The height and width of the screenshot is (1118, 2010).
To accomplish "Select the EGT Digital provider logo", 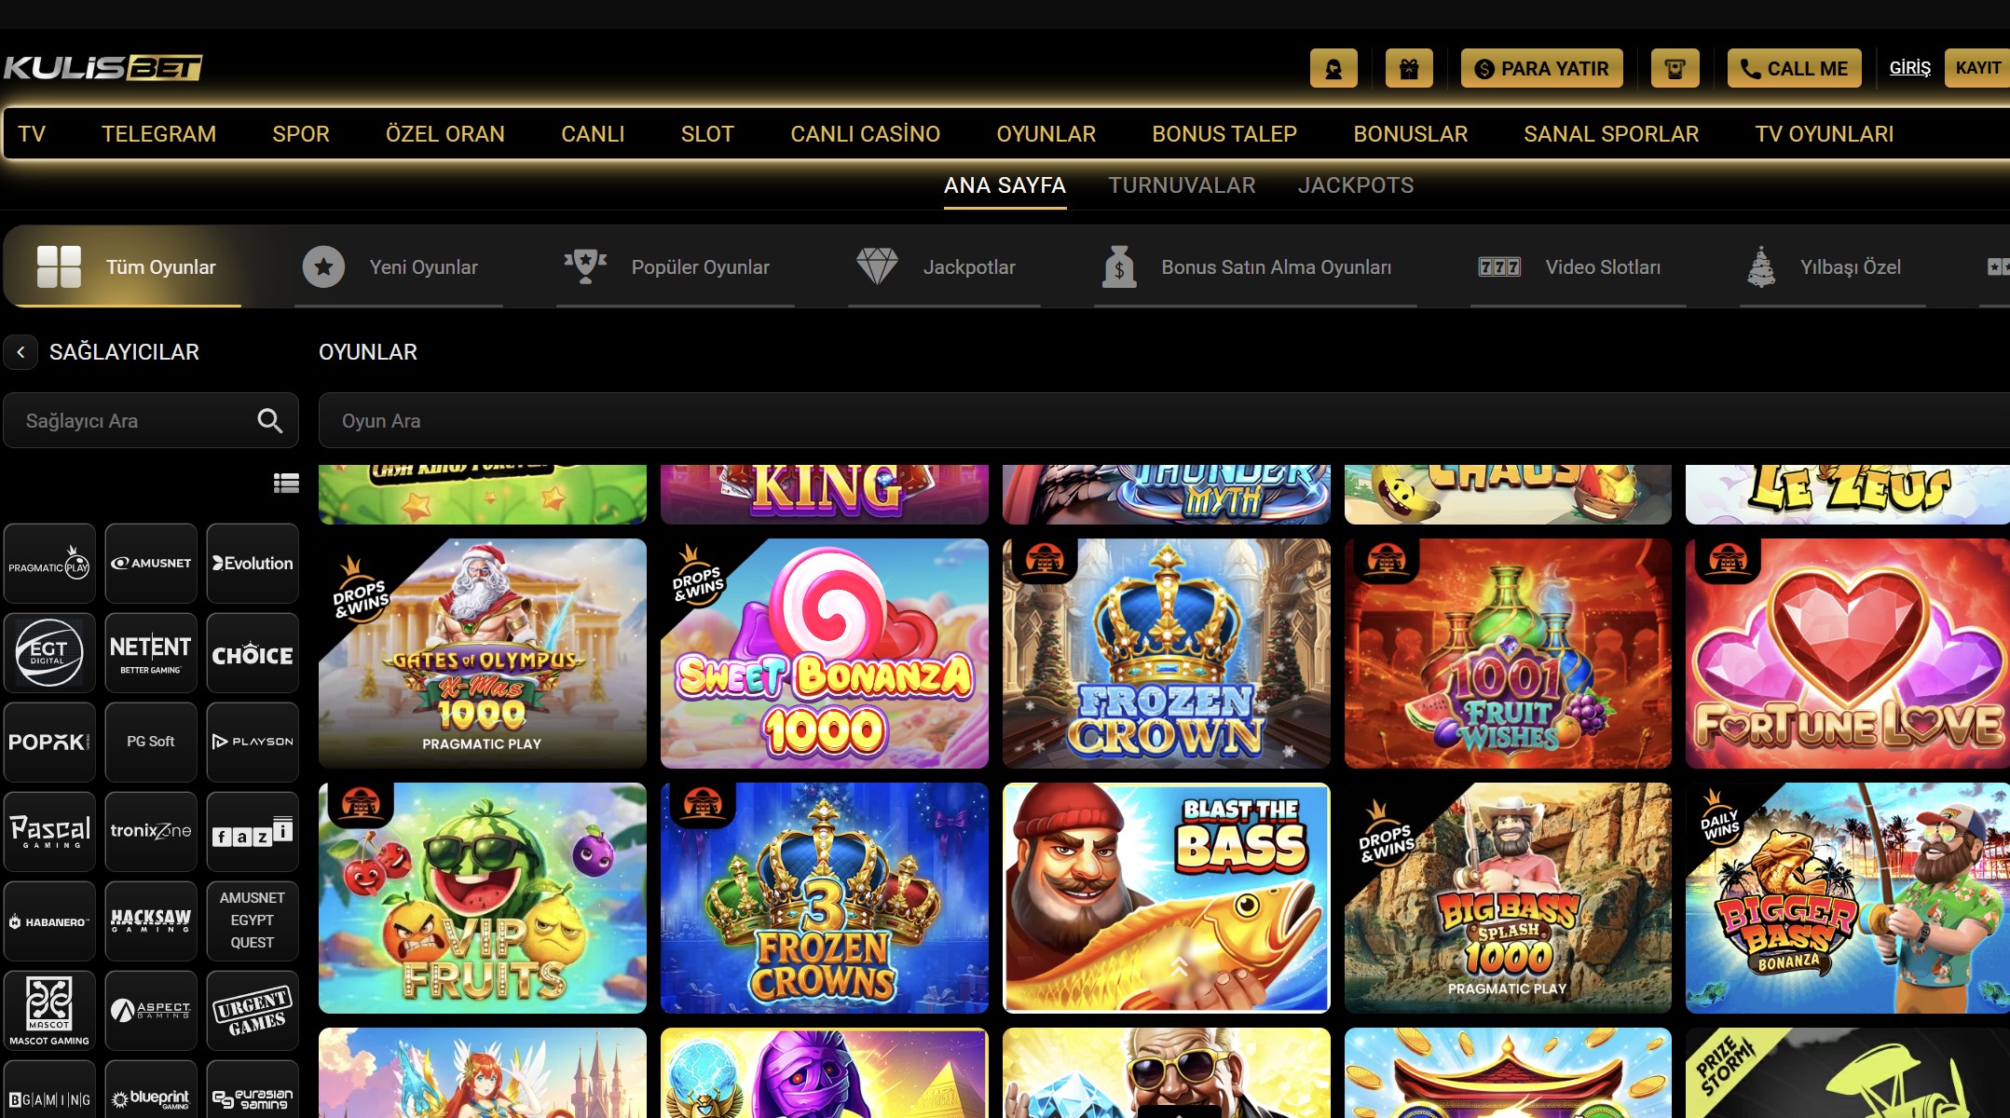I will click(49, 652).
